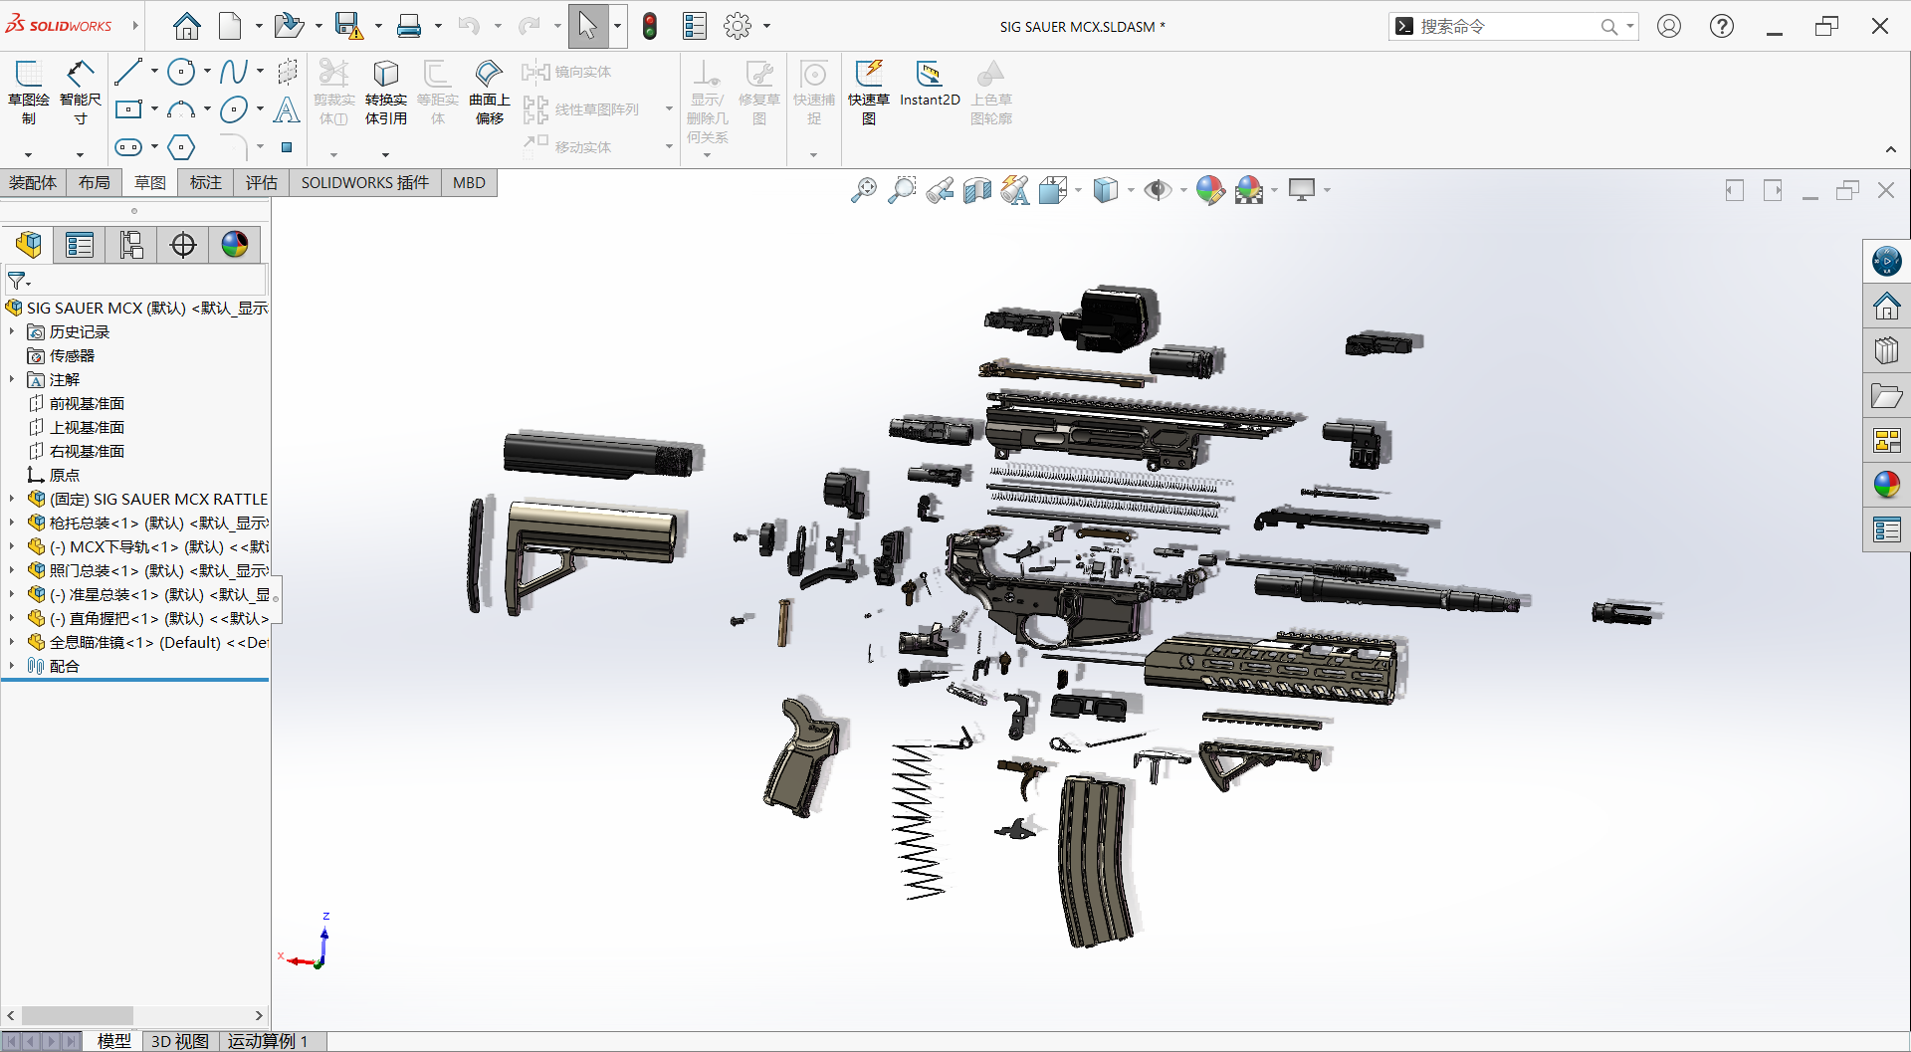
Task: Open the Hide/Show Items dropdown
Action: click(x=1183, y=190)
